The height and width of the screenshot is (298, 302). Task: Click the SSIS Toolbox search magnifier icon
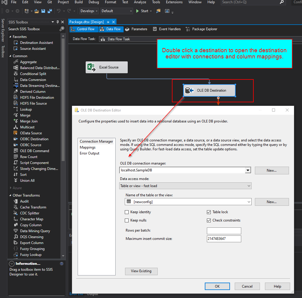[62, 29]
